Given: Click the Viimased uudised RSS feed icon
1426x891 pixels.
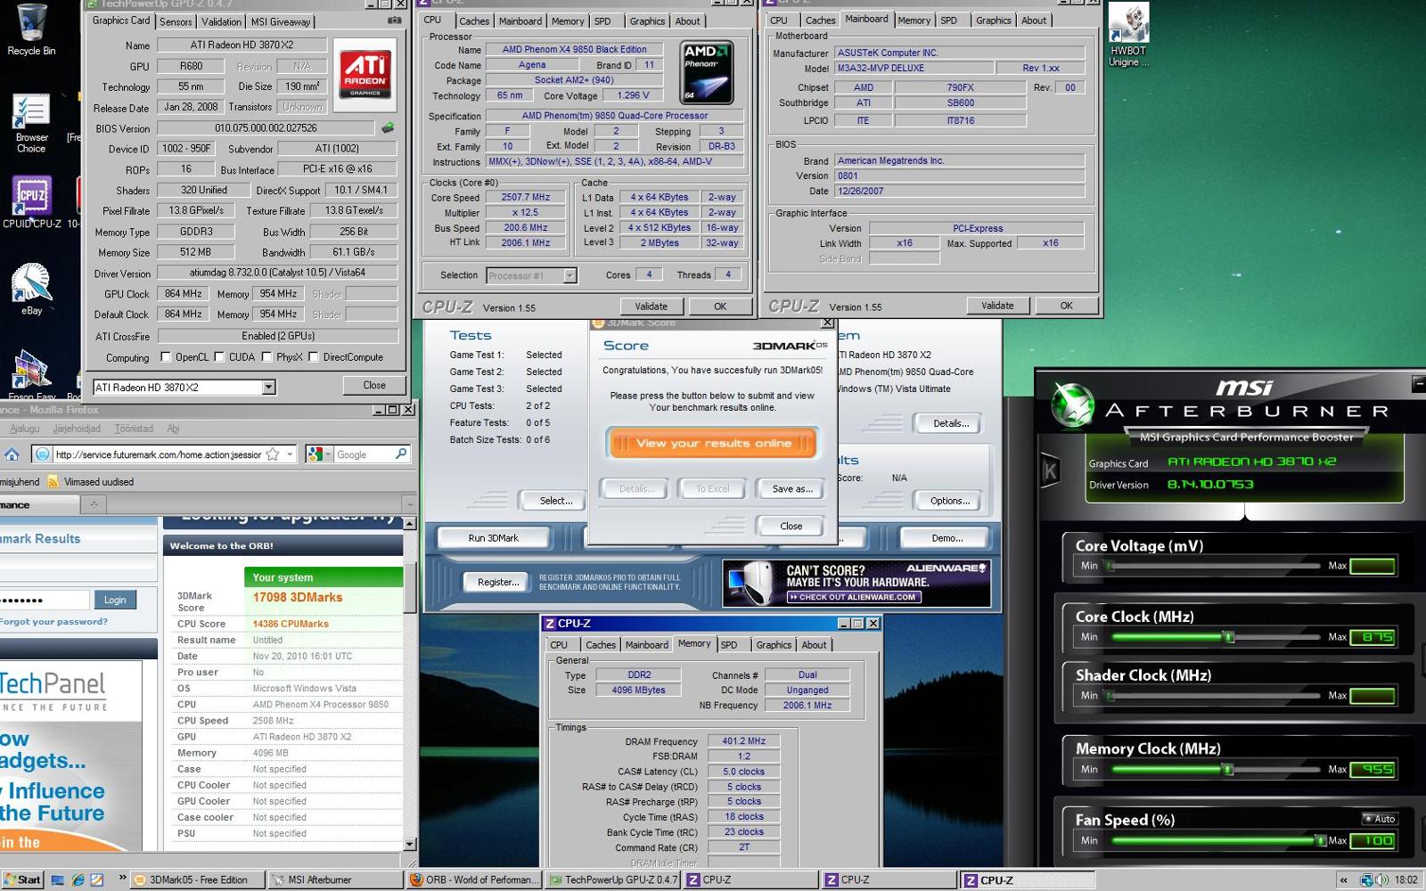Looking at the screenshot, I should [53, 482].
